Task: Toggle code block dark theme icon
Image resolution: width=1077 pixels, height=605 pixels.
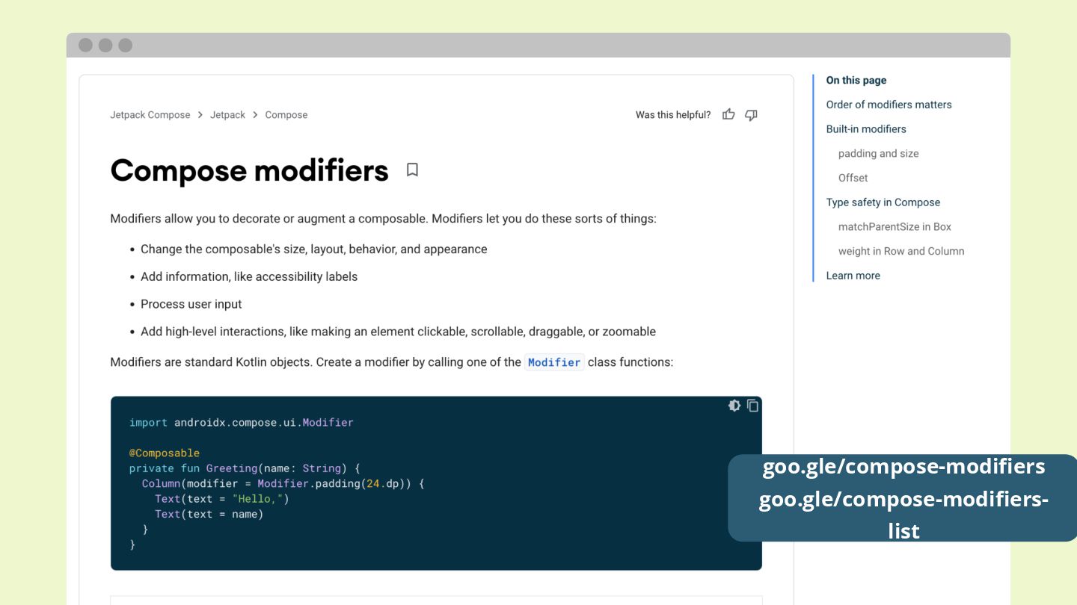Action: click(734, 406)
